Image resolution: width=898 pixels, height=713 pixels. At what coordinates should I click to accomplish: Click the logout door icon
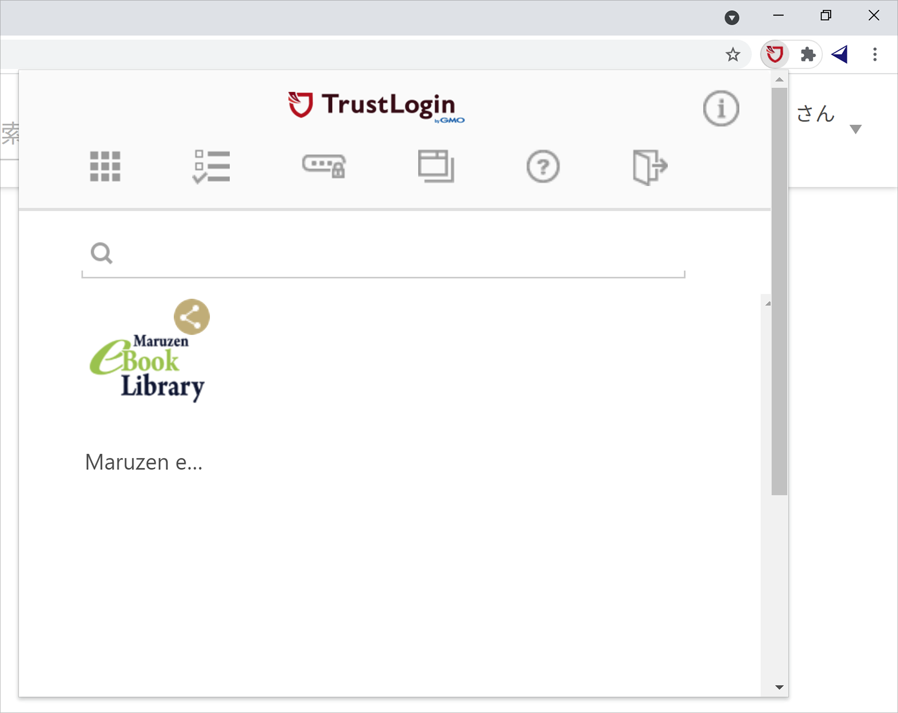(650, 167)
